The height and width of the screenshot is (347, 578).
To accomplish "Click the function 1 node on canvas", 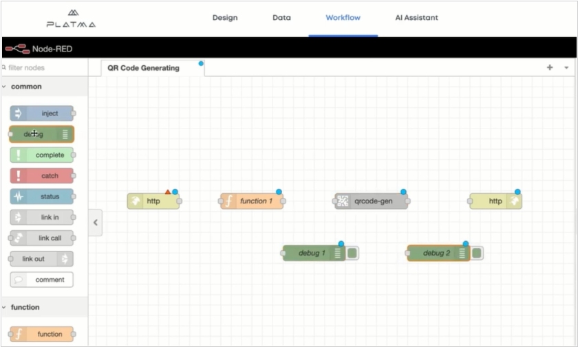I will pyautogui.click(x=252, y=201).
